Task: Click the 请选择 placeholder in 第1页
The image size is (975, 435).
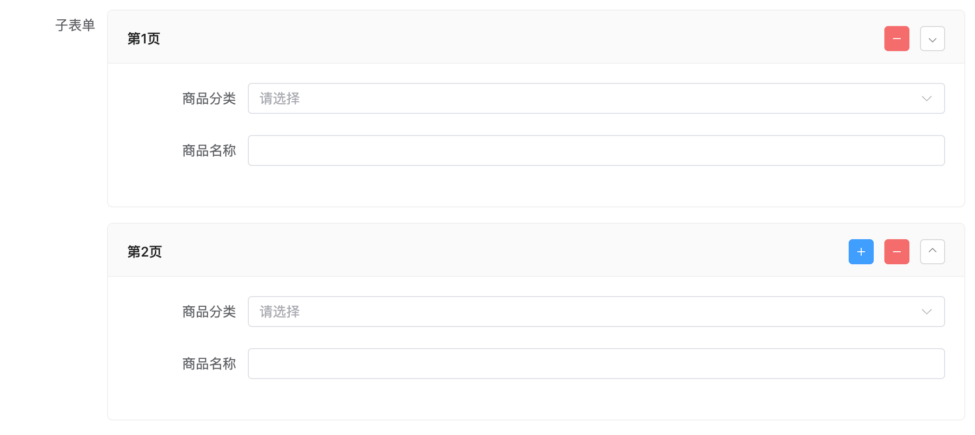Action: click(280, 98)
